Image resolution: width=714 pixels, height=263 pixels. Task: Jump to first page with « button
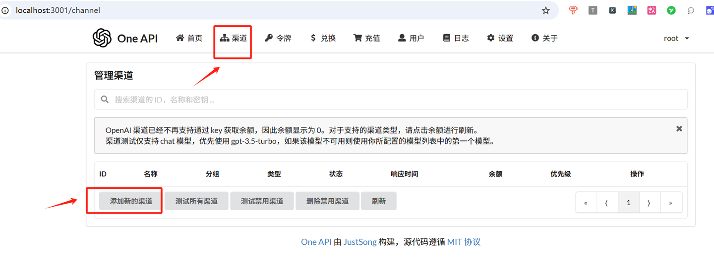586,203
